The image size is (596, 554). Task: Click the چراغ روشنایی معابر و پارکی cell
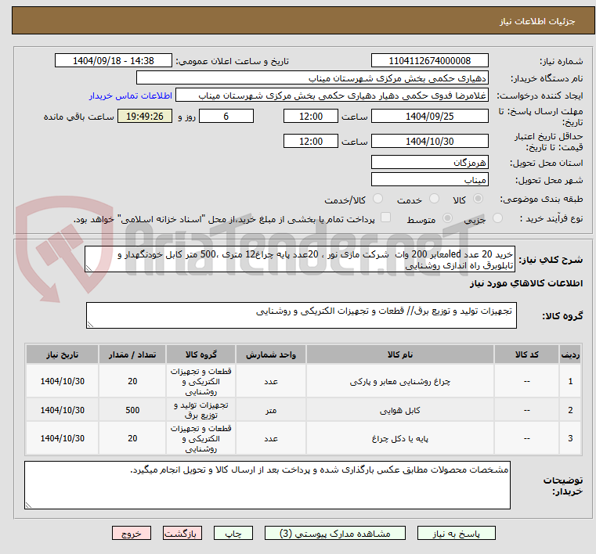pyautogui.click(x=400, y=381)
